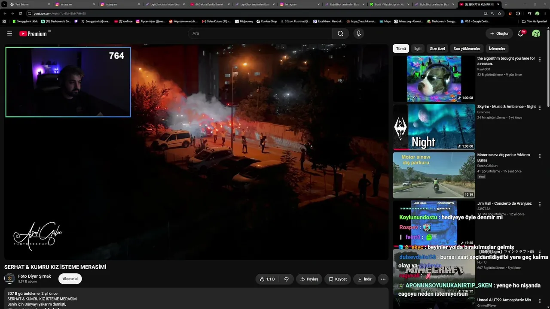The image size is (550, 309).
Task: Open the YouTube account avatar menu
Action: coord(536,33)
